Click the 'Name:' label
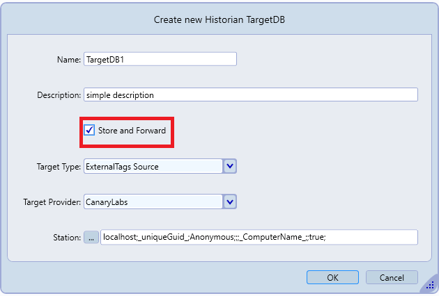 coord(68,59)
